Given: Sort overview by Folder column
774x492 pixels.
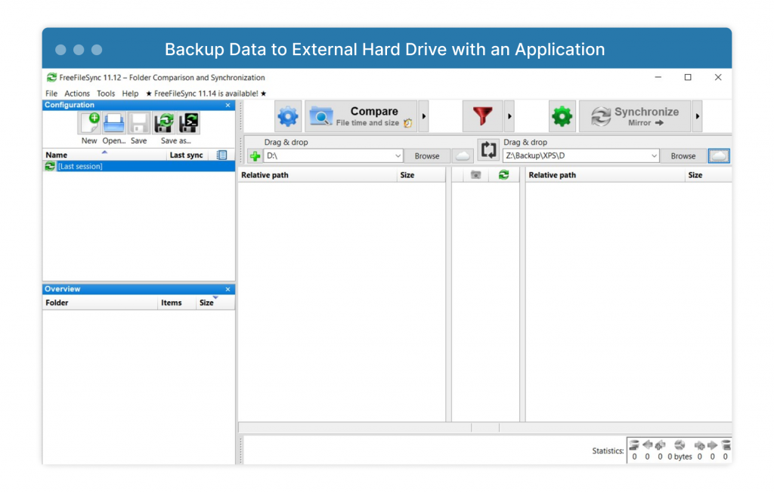Looking at the screenshot, I should (101, 303).
